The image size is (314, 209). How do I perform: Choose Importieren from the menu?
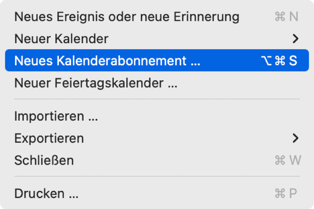(56, 116)
